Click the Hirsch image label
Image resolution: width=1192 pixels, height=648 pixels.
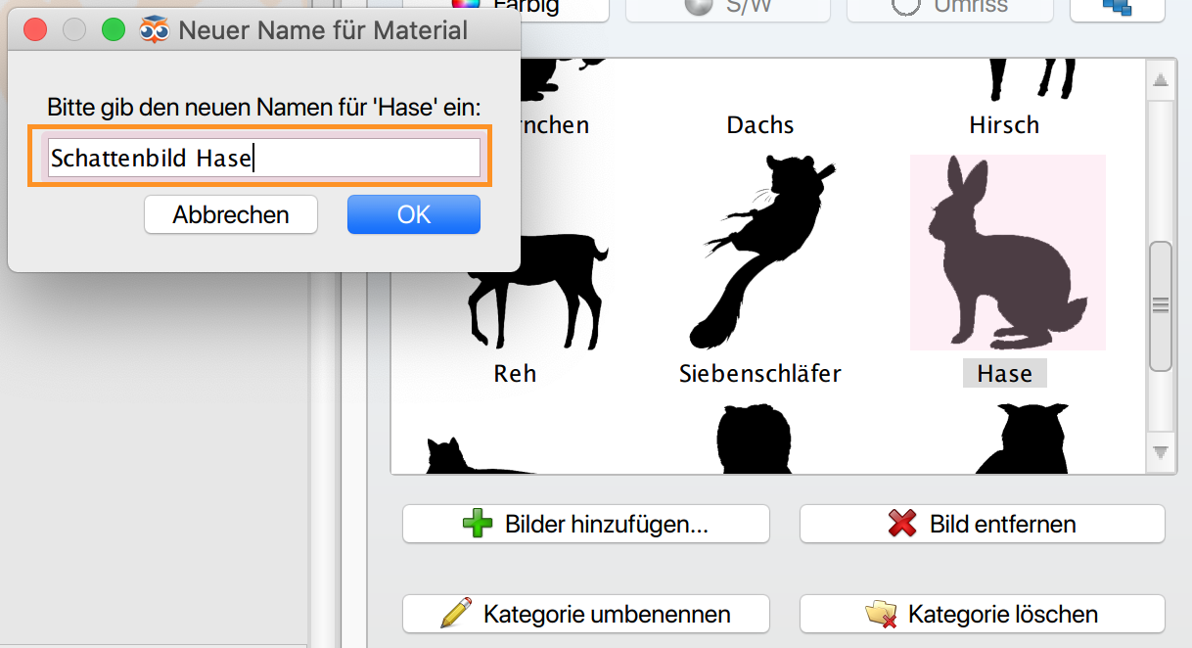pos(1004,125)
